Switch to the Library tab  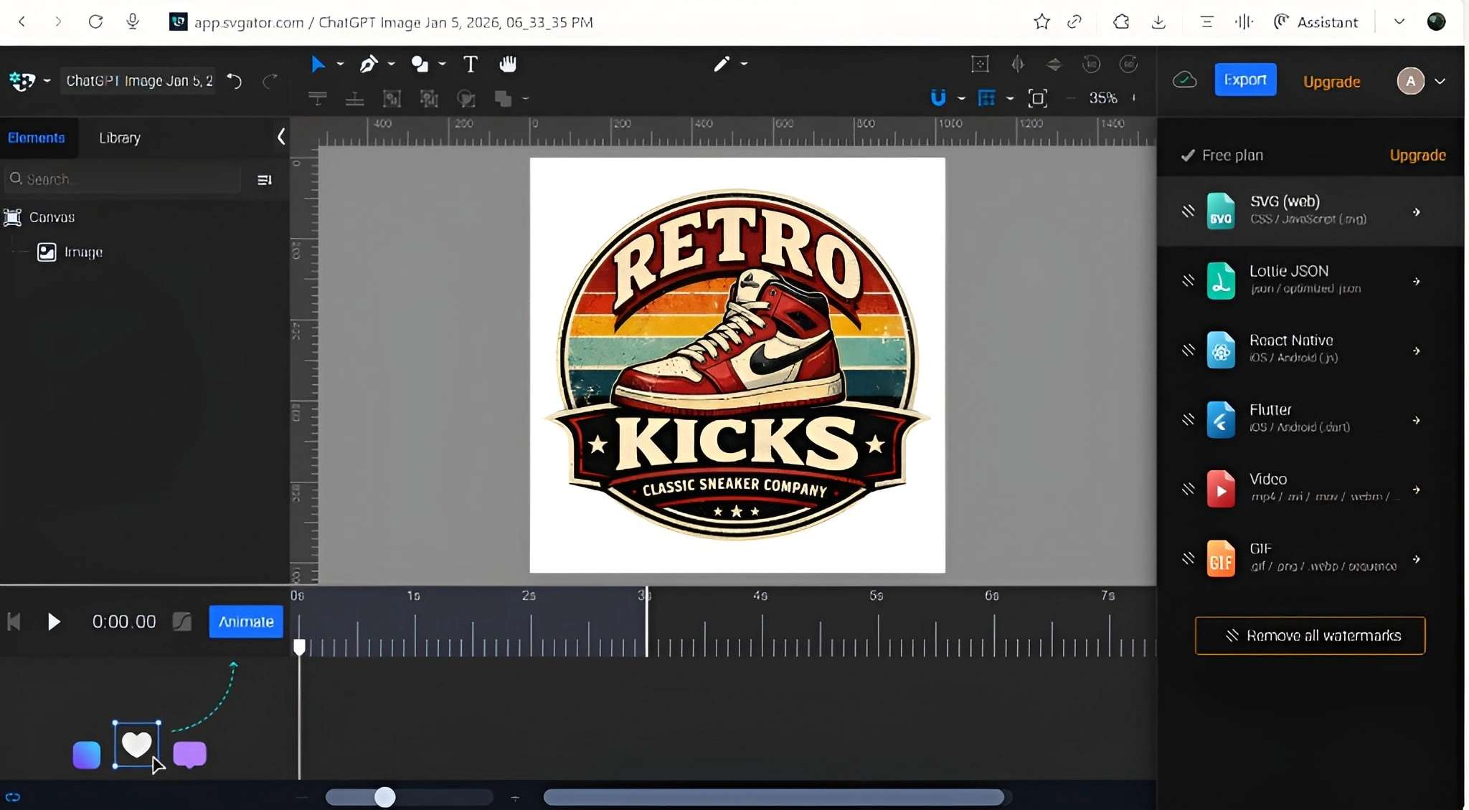(x=120, y=138)
